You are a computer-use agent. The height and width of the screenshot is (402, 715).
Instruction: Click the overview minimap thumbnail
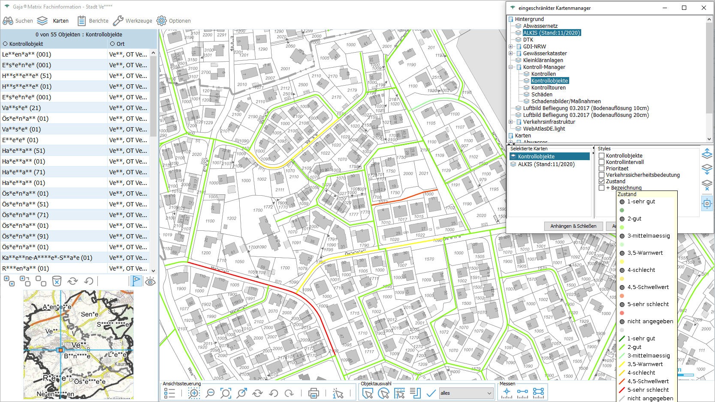tap(78, 345)
